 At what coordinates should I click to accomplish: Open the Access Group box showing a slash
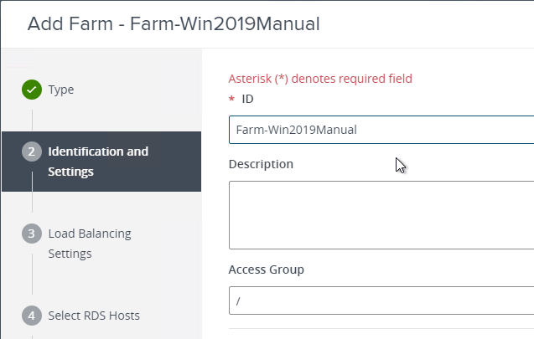tap(381, 300)
